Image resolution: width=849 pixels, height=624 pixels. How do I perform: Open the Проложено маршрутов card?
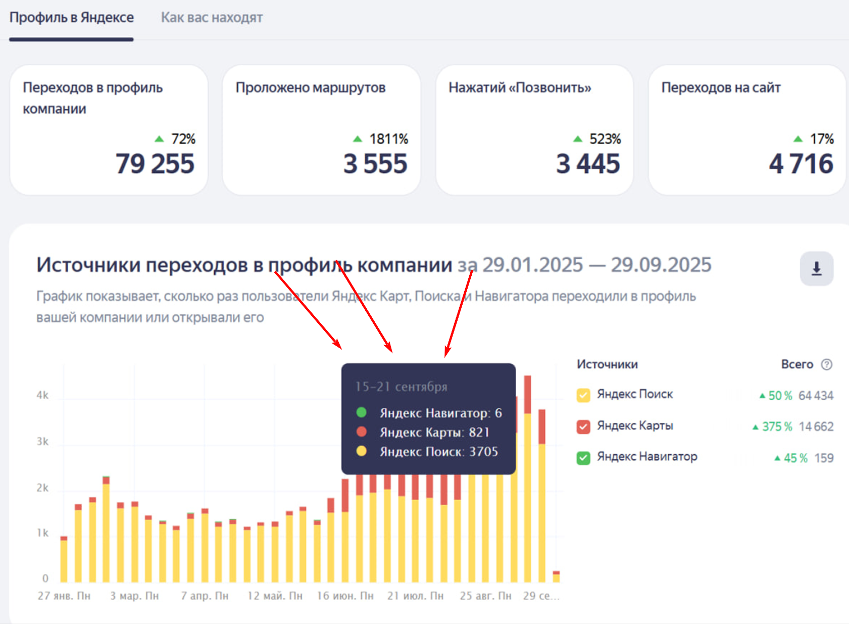point(321,130)
